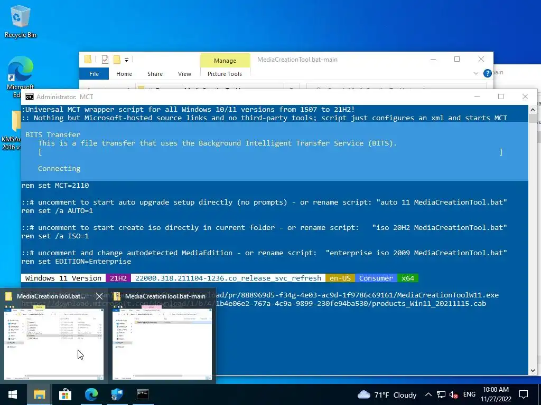This screenshot has width=541, height=405.
Task: Open the clock showing 10:00 AM
Action: pyautogui.click(x=496, y=394)
